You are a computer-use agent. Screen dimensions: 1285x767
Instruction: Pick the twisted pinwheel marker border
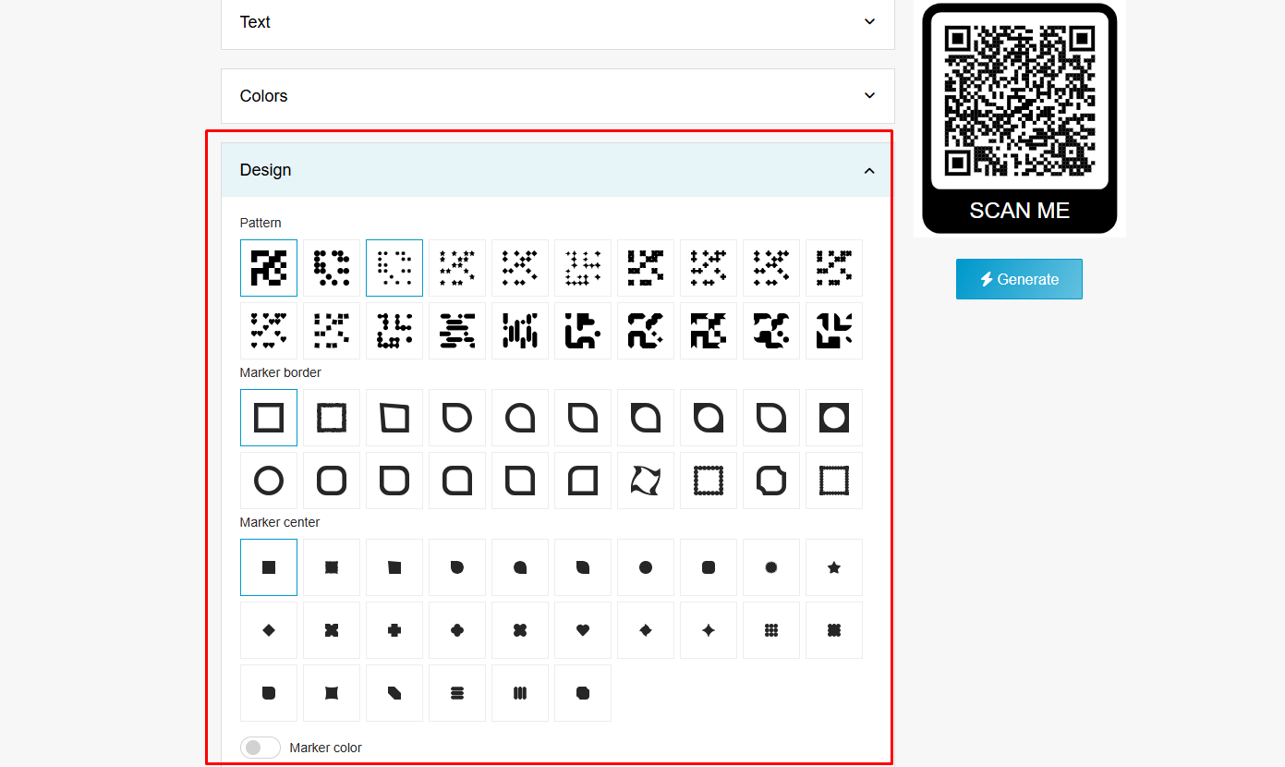point(646,481)
